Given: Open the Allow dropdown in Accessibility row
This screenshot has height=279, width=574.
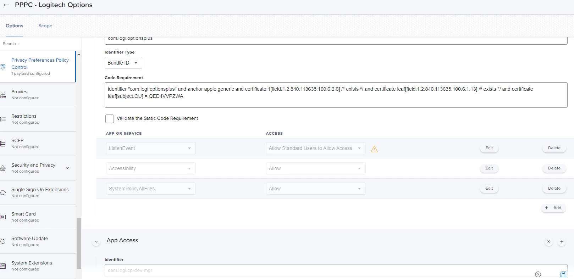Looking at the screenshot, I should pos(316,168).
